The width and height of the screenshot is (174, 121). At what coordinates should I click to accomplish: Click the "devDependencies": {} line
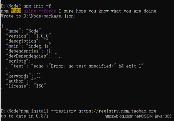33,56
